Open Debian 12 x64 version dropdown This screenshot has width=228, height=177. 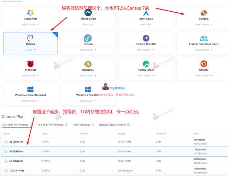pos(30,50)
